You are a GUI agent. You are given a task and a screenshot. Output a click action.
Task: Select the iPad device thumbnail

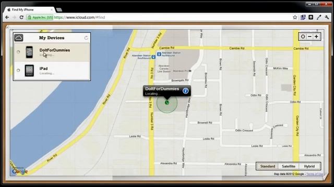29,71
